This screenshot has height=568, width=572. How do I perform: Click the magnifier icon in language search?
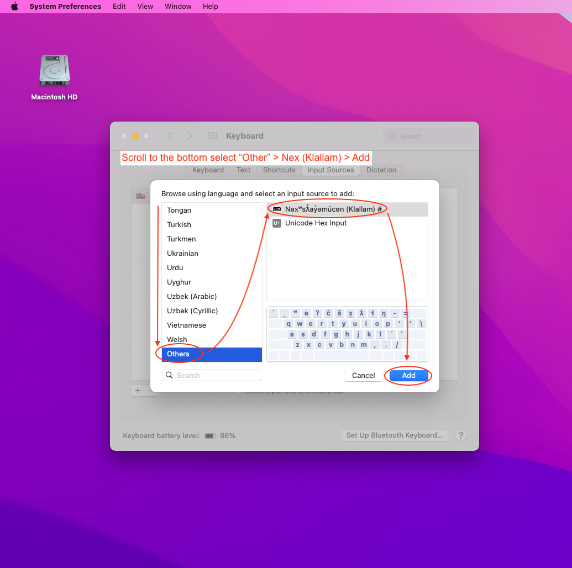tap(169, 375)
